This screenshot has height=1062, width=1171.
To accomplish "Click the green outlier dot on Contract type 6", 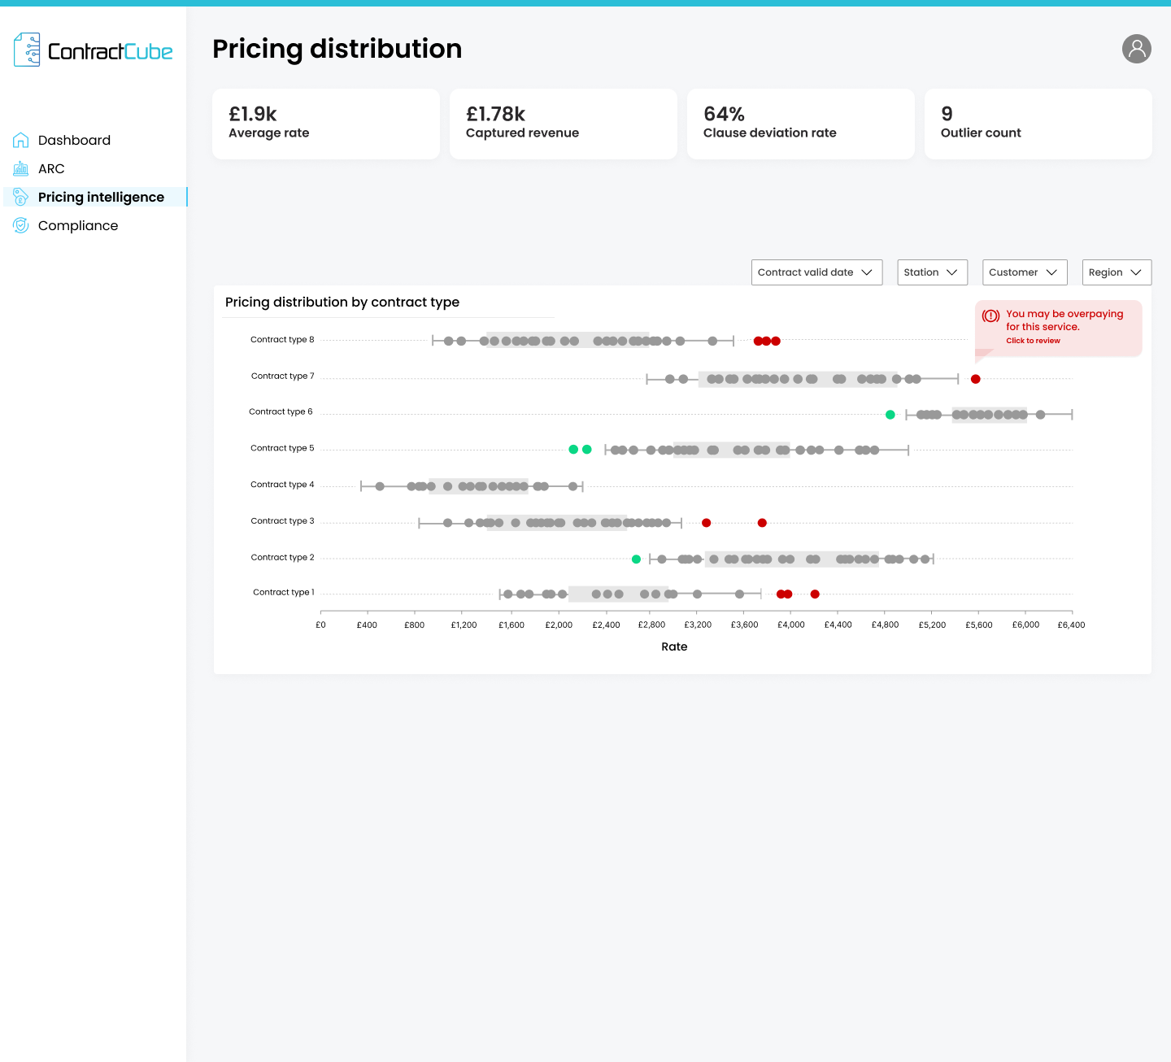I will [x=890, y=415].
